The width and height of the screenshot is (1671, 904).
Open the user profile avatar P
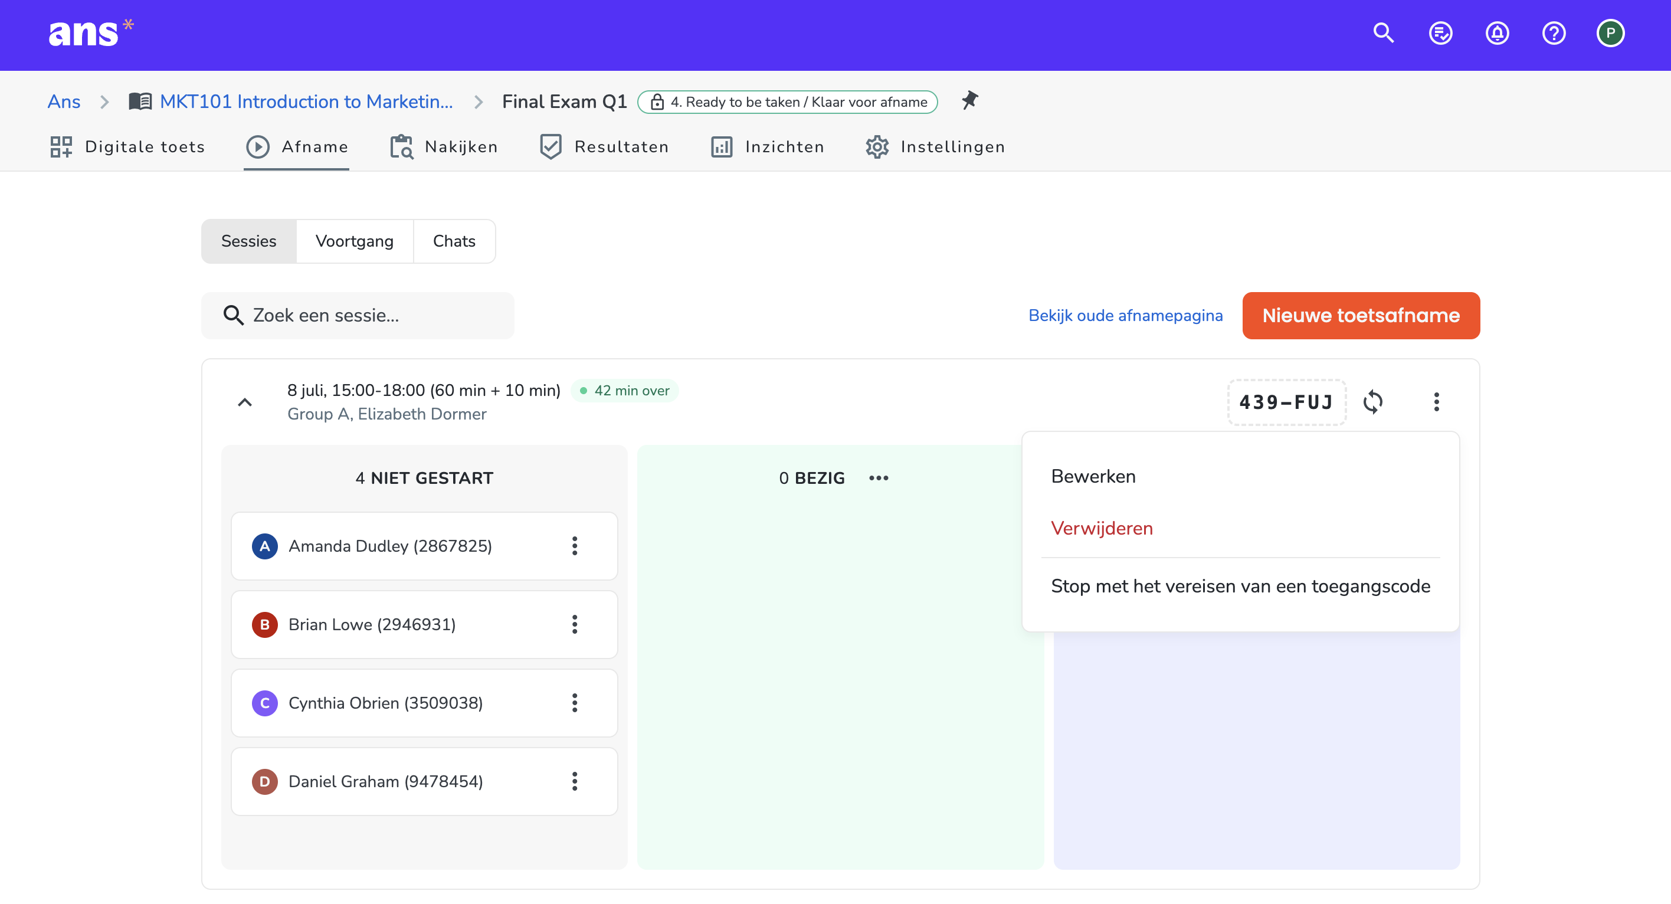[x=1610, y=33]
